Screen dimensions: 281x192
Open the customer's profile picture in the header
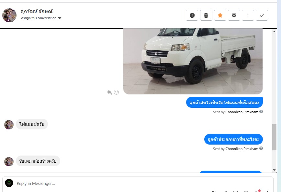pos(9,15)
